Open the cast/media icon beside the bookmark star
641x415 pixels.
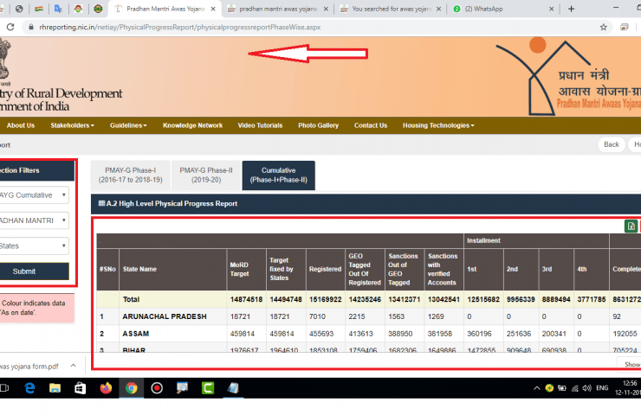tap(625, 27)
